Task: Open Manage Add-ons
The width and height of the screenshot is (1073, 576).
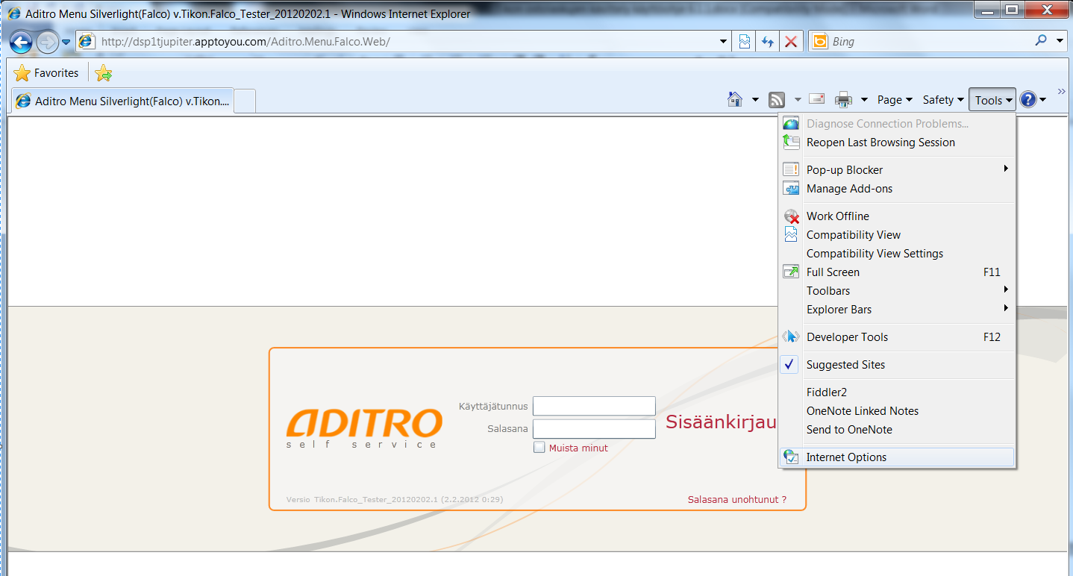Action: (x=897, y=189)
